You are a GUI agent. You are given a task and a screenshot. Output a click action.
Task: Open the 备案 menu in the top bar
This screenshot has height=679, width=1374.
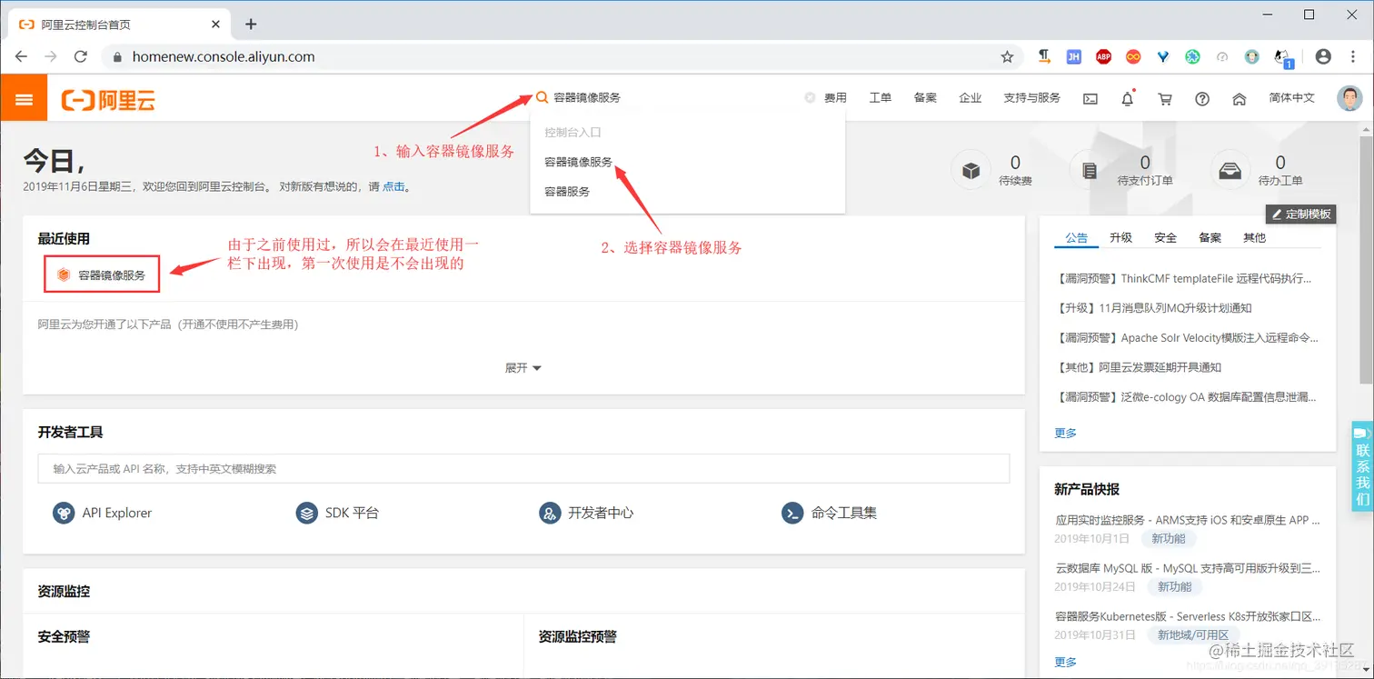tap(925, 98)
